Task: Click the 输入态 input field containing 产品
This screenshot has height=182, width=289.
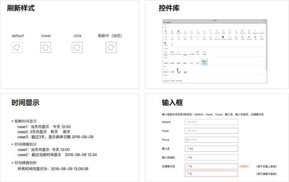Action: (x=211, y=148)
